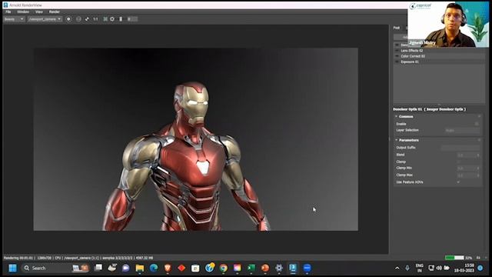Image resolution: width=492 pixels, height=277 pixels.
Task: Open PowerPoint from the taskbar
Action: click(x=265, y=268)
